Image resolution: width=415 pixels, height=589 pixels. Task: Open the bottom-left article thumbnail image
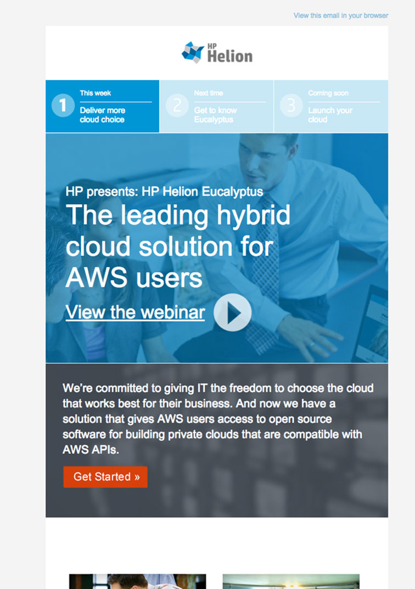[137, 581]
